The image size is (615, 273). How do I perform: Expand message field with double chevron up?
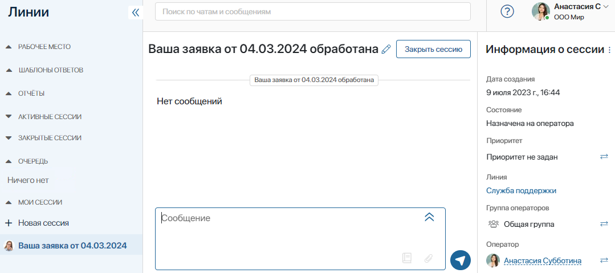tap(429, 217)
